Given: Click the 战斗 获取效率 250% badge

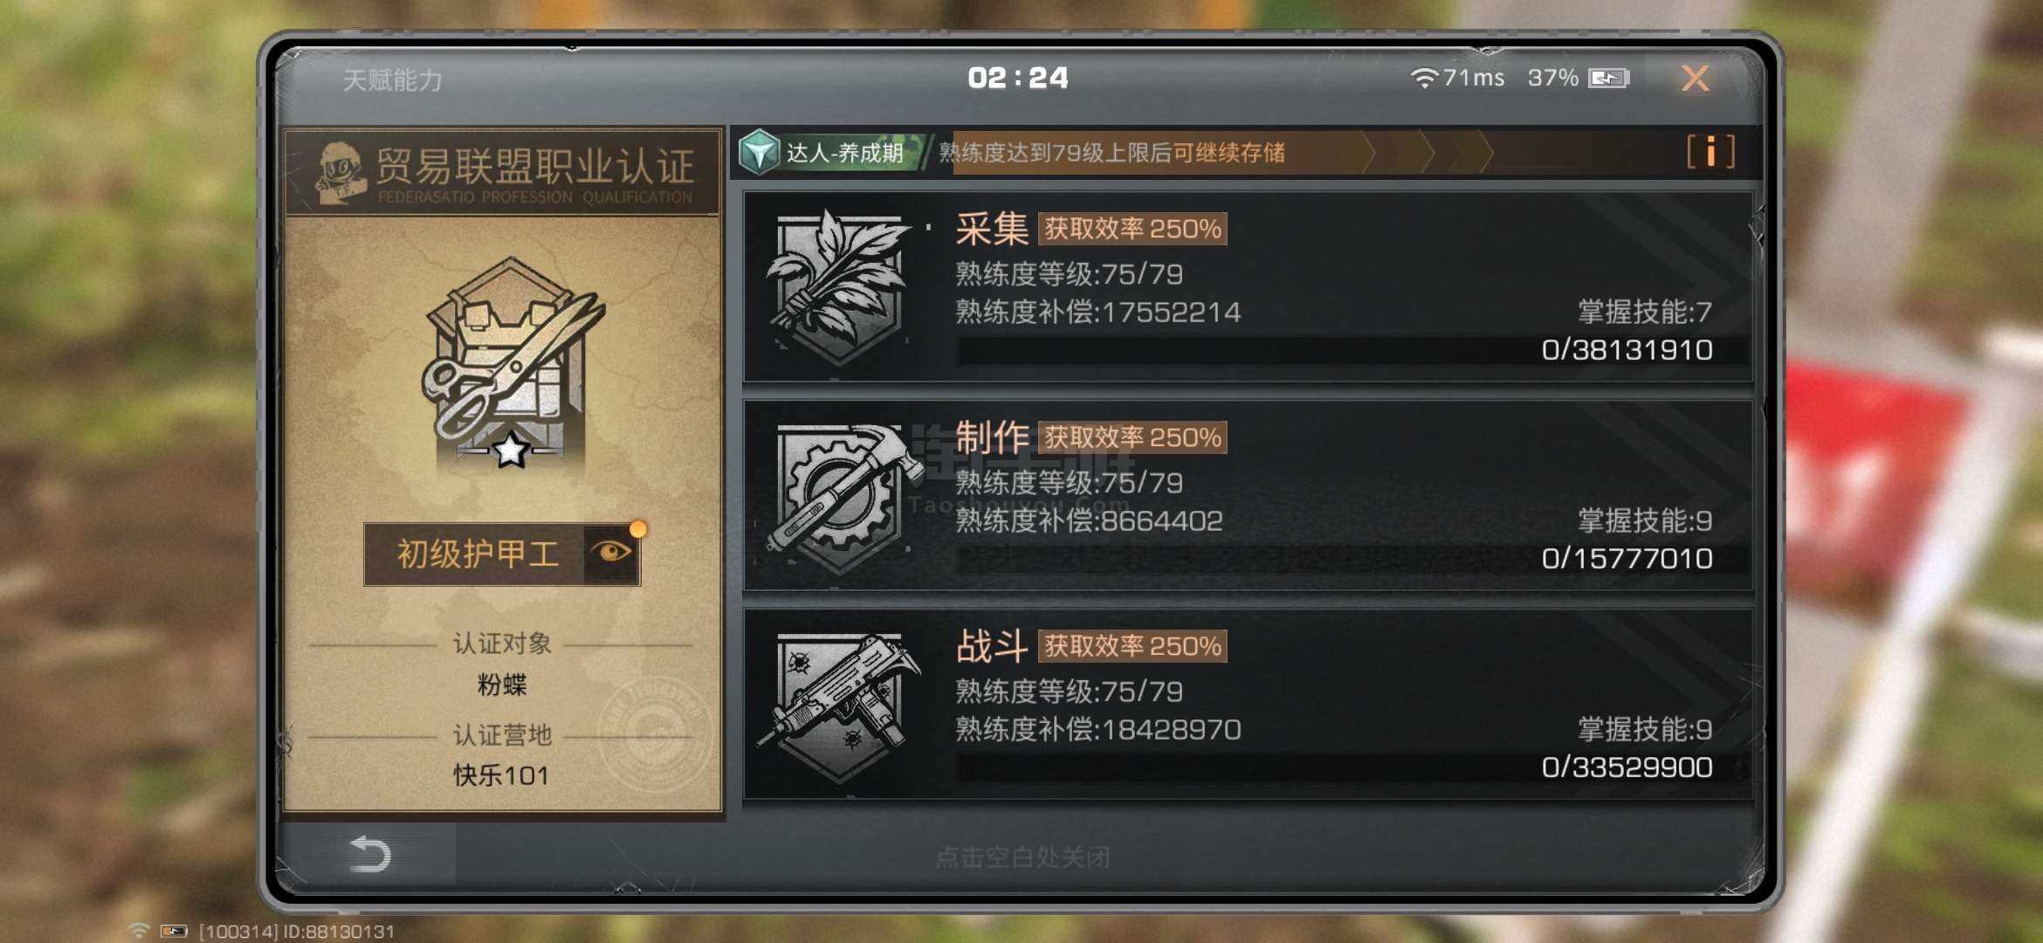Looking at the screenshot, I should tap(1132, 646).
